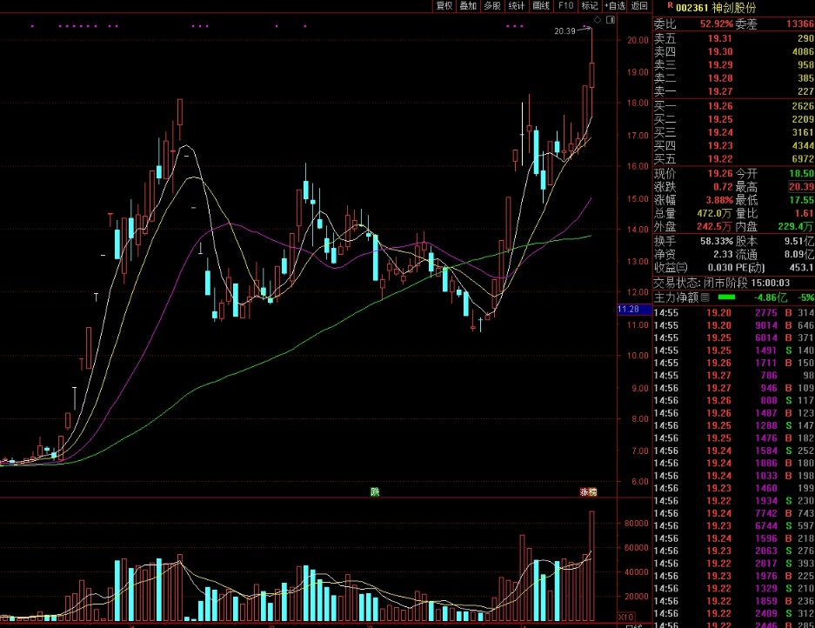Click the 跌 marker below the chart

[x=375, y=492]
